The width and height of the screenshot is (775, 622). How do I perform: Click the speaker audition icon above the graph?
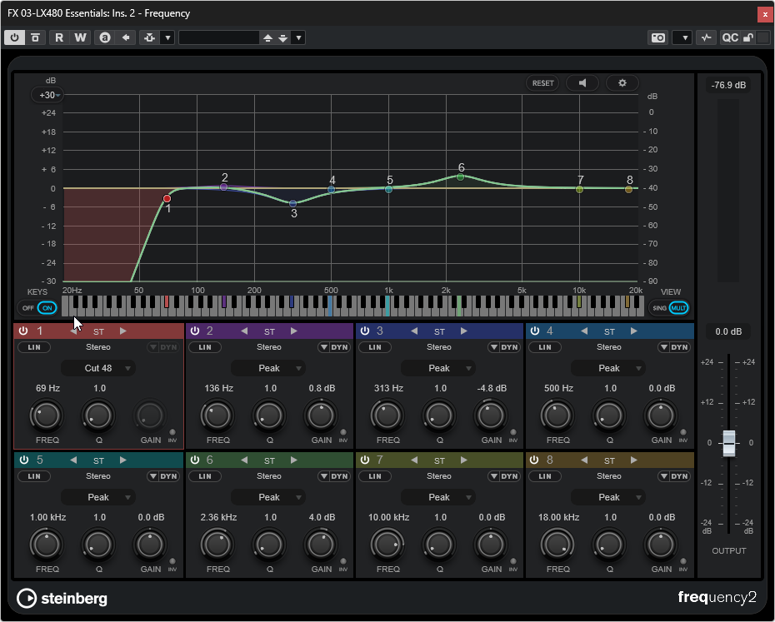582,83
